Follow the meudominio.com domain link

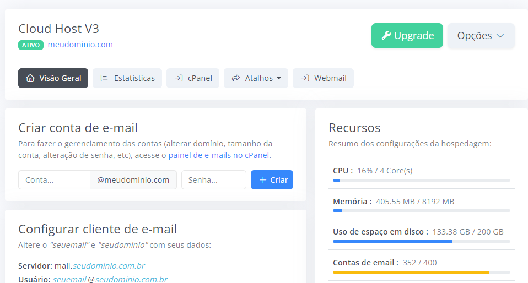pos(80,45)
